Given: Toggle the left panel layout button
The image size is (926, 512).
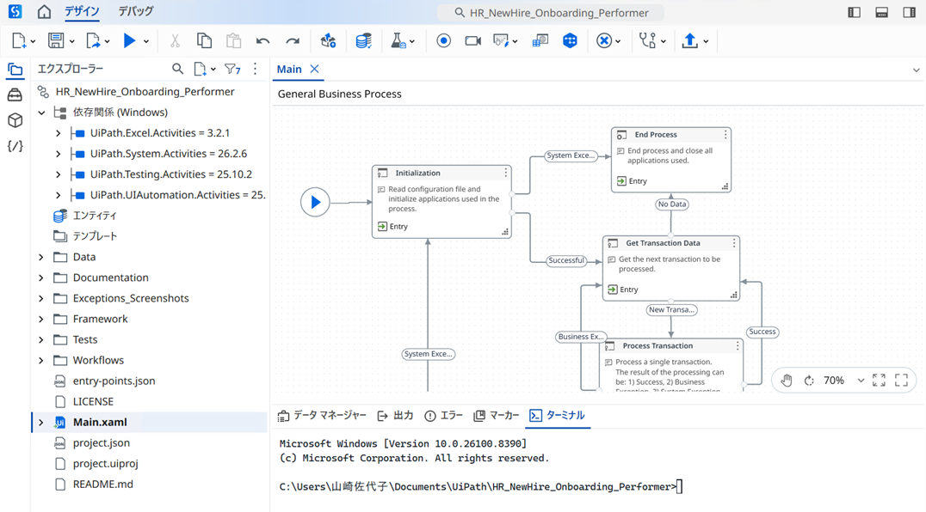Looking at the screenshot, I should pyautogui.click(x=854, y=12).
